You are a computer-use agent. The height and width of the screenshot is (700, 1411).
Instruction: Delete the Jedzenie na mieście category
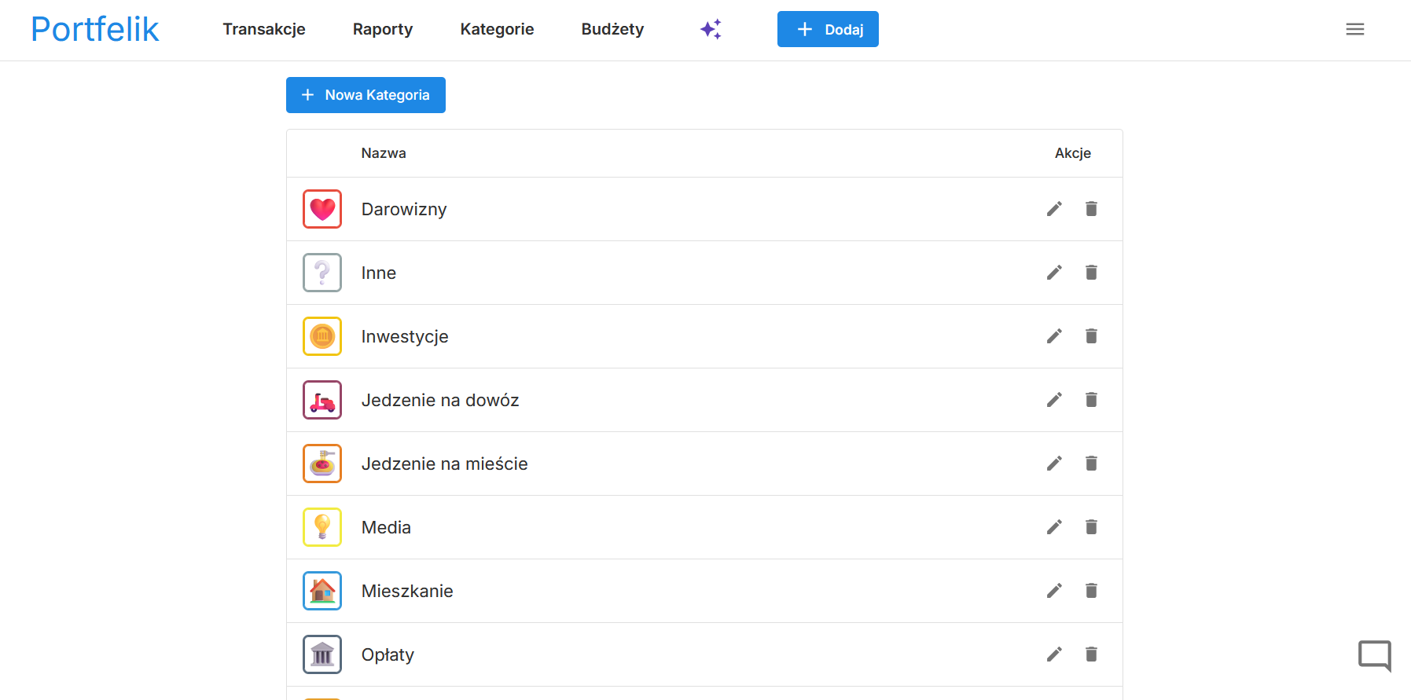1091,464
